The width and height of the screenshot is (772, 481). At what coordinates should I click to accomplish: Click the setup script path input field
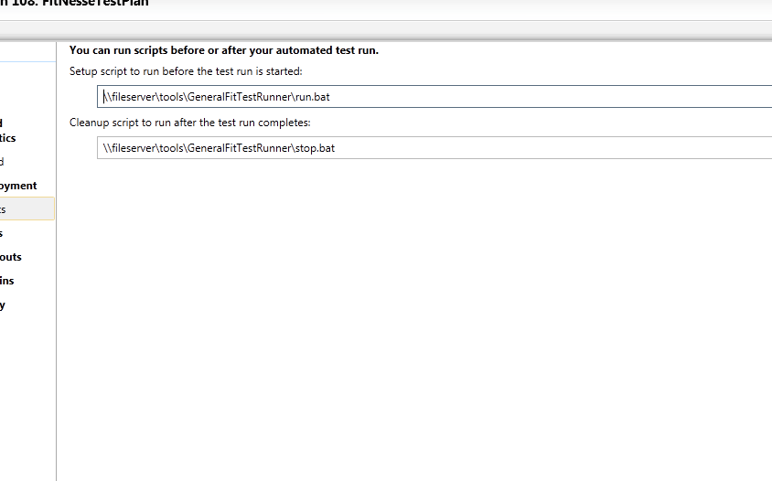tap(434, 97)
